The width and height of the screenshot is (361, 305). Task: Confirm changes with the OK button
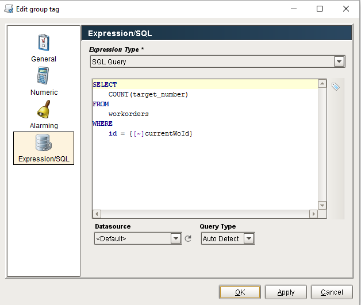click(240, 292)
